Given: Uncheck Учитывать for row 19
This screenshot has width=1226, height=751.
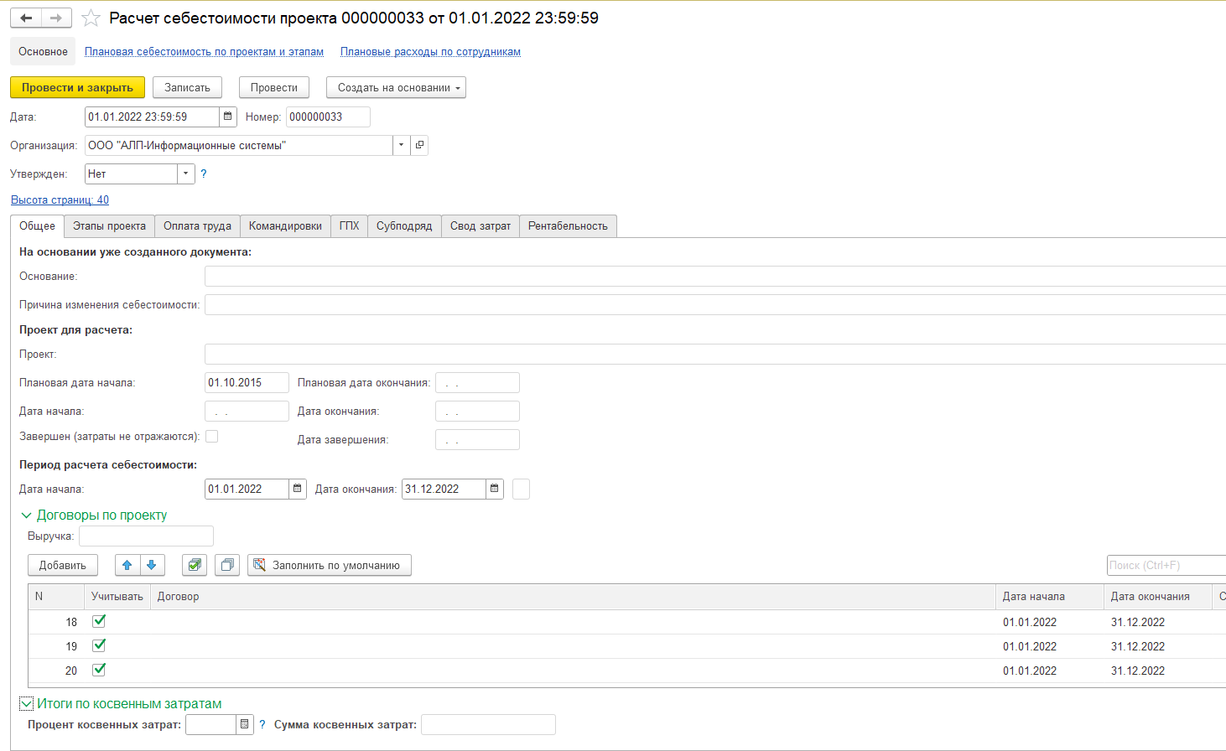Looking at the screenshot, I should tap(99, 645).
